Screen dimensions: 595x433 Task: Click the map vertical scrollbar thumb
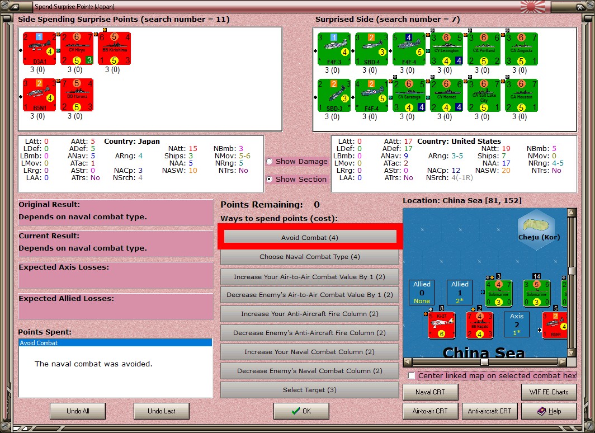(x=572, y=271)
